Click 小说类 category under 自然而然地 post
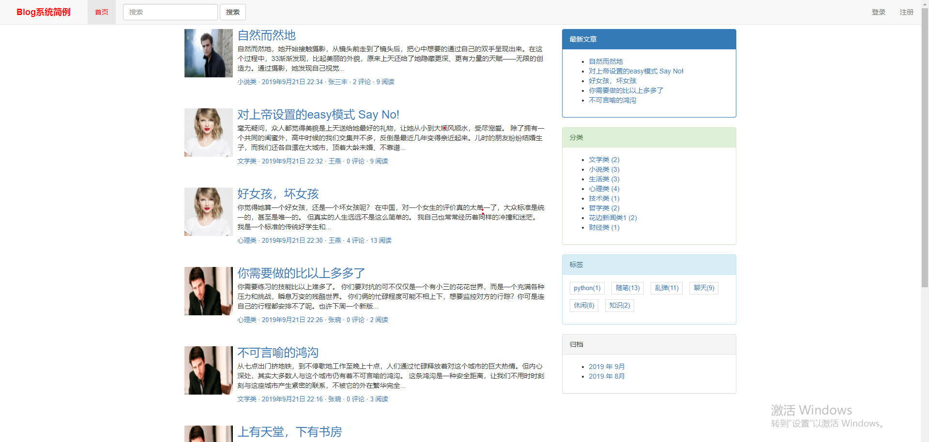 pyautogui.click(x=247, y=82)
